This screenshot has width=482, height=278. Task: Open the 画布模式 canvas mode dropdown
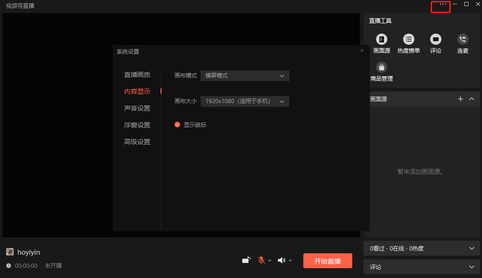(244, 75)
